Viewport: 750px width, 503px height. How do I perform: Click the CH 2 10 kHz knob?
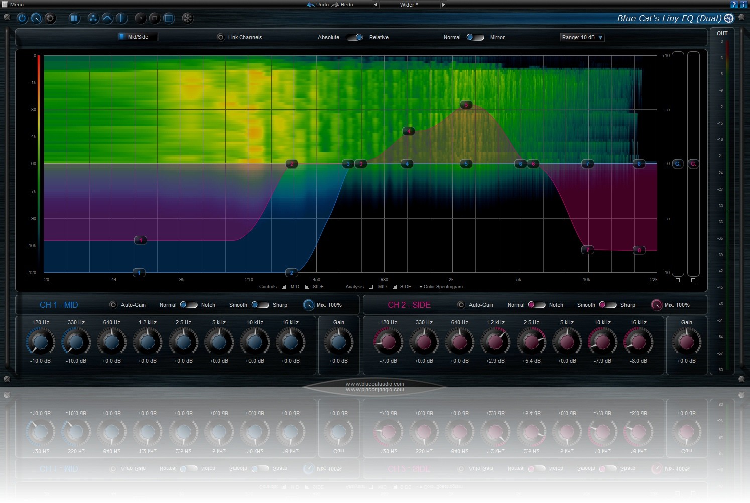point(602,342)
